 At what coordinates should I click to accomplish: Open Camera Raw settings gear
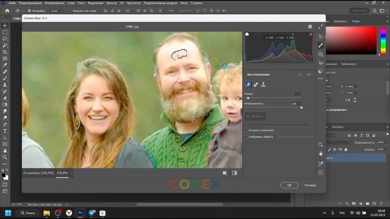[x=310, y=27]
